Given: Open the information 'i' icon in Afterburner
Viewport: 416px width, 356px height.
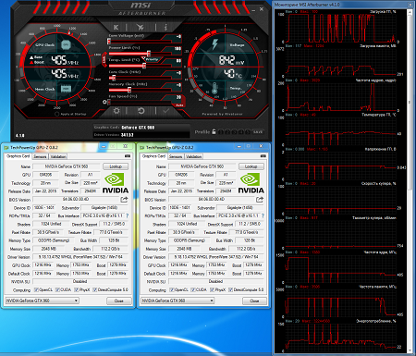Looking at the screenshot, I should (165, 27).
